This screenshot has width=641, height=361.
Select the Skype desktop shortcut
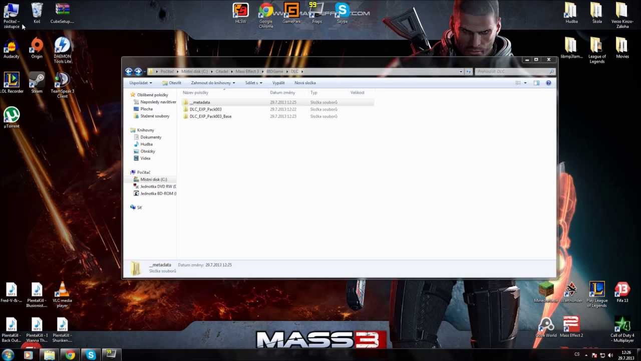click(x=342, y=13)
